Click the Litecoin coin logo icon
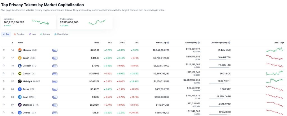The image size is (287, 116). click(20, 66)
